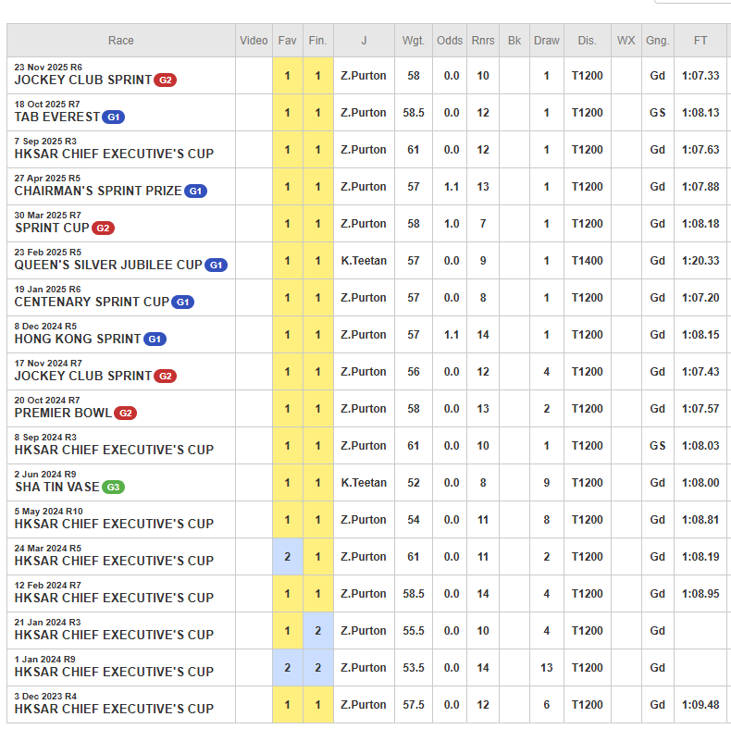Open the Centenary Sprint Cup race

(92, 302)
